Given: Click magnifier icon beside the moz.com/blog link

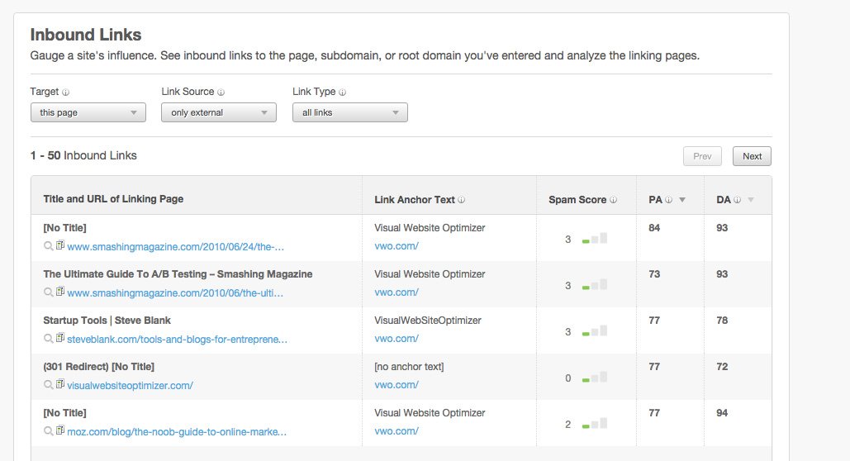Looking at the screenshot, I should point(48,430).
